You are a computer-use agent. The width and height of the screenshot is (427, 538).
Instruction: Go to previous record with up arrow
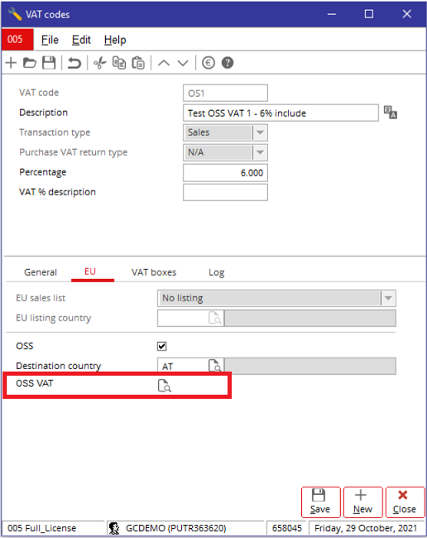click(164, 63)
